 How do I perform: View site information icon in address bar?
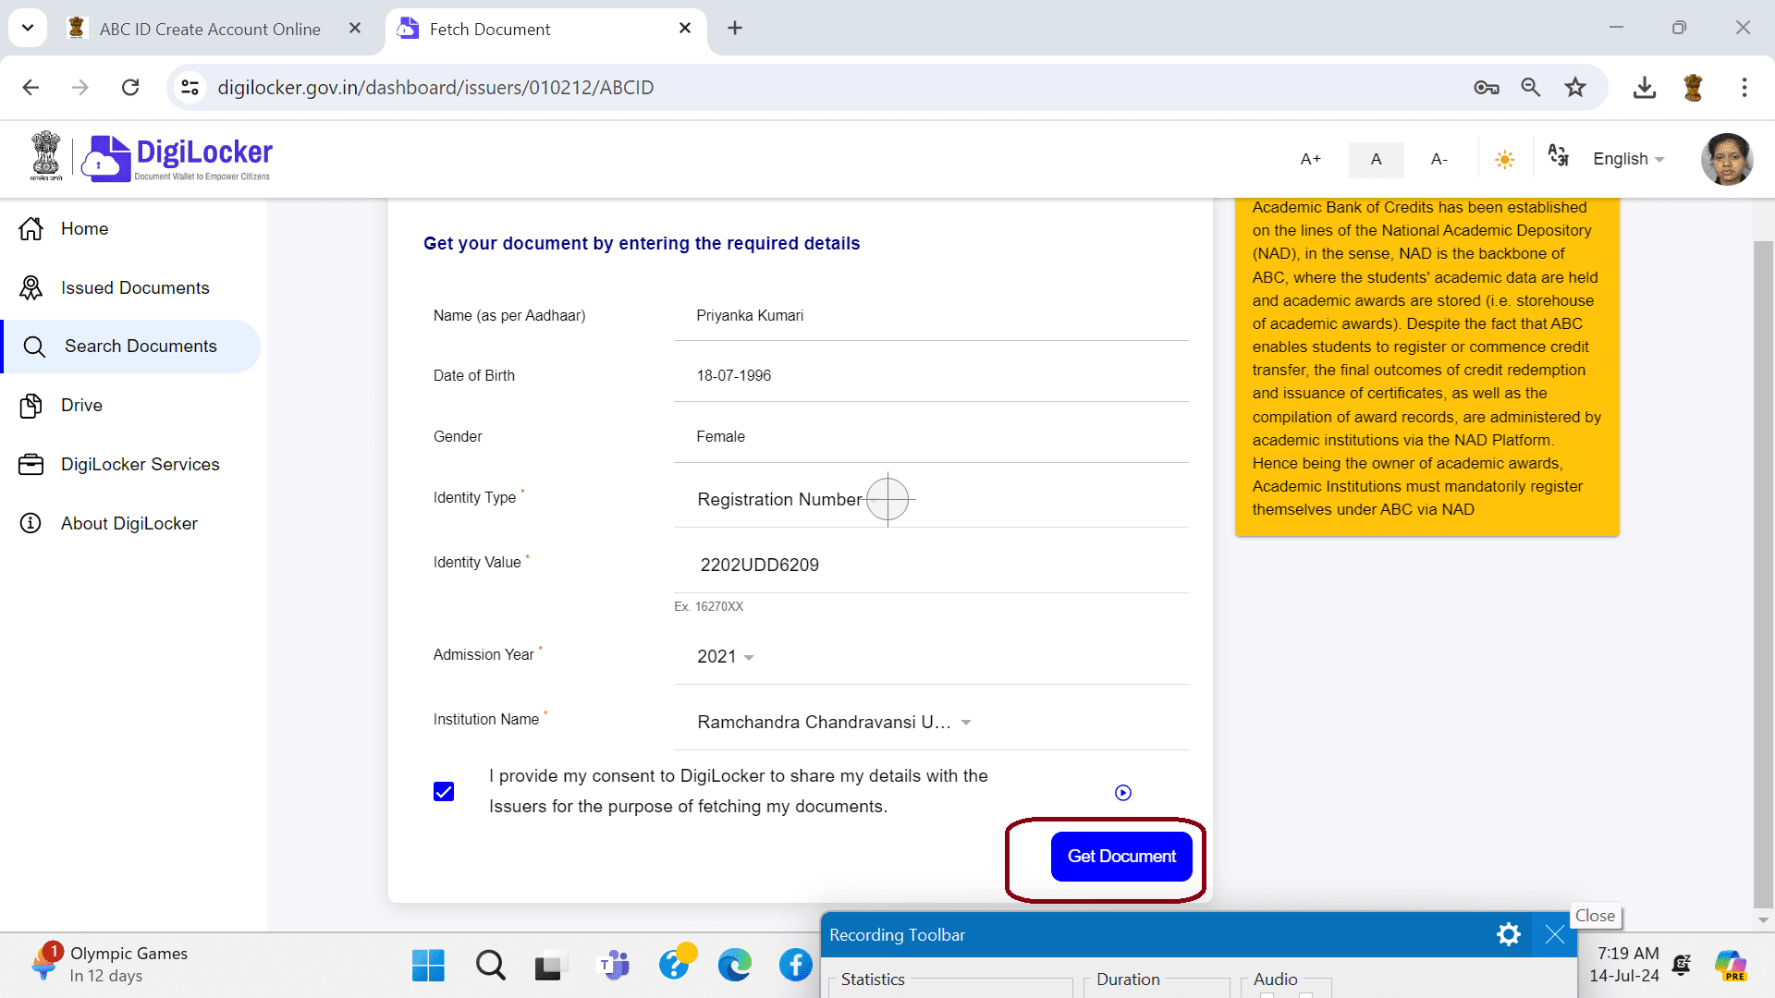[190, 87]
